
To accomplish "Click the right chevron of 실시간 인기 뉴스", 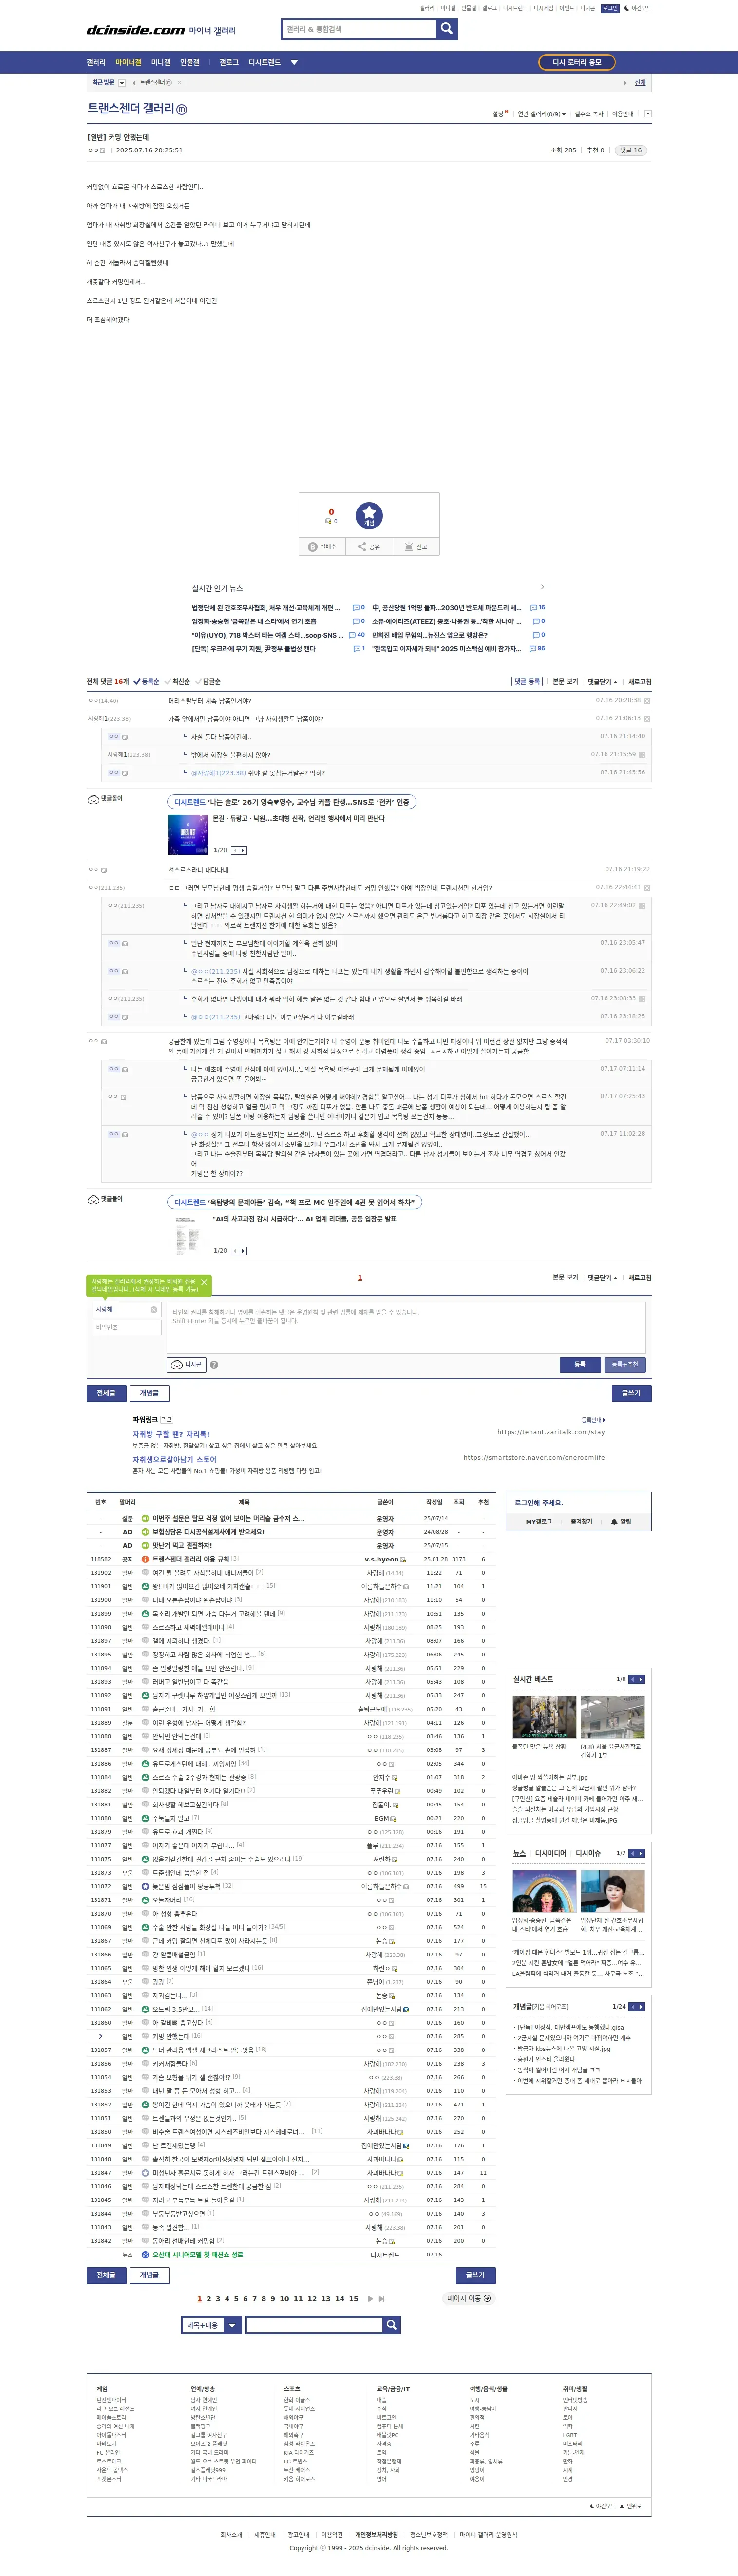I will (x=542, y=587).
